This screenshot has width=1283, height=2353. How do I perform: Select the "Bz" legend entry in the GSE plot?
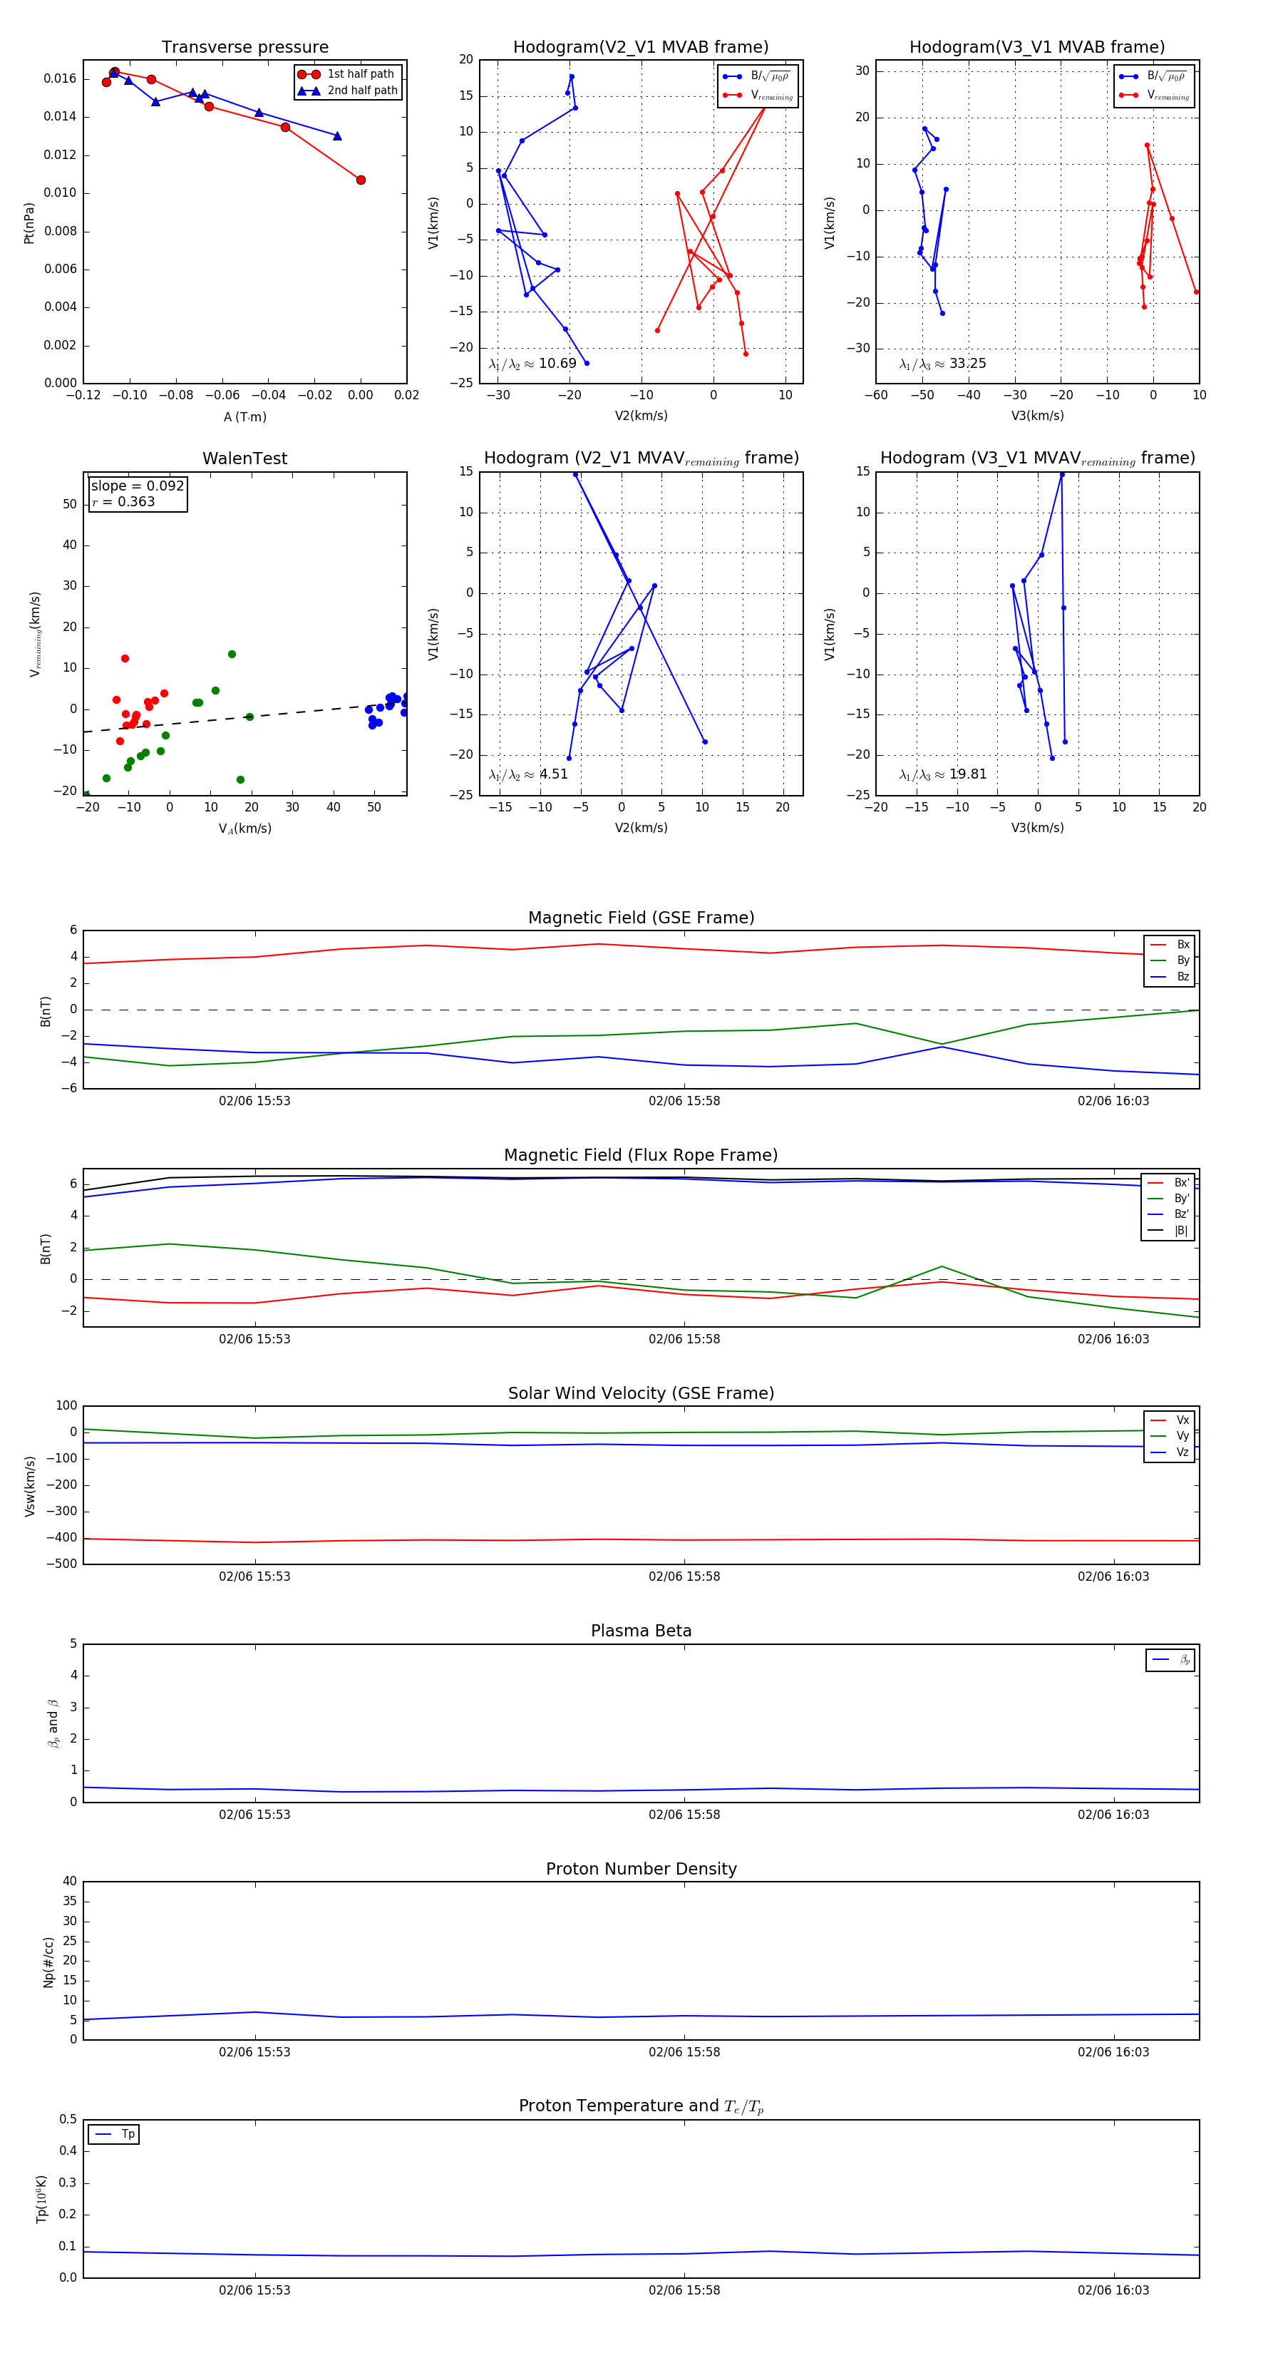(1170, 976)
